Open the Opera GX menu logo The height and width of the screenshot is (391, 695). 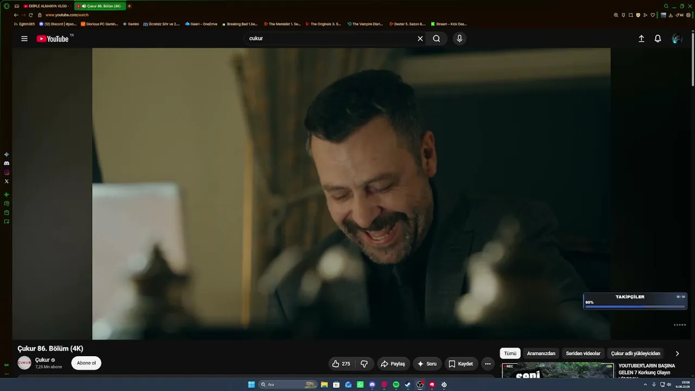[x=7, y=6]
